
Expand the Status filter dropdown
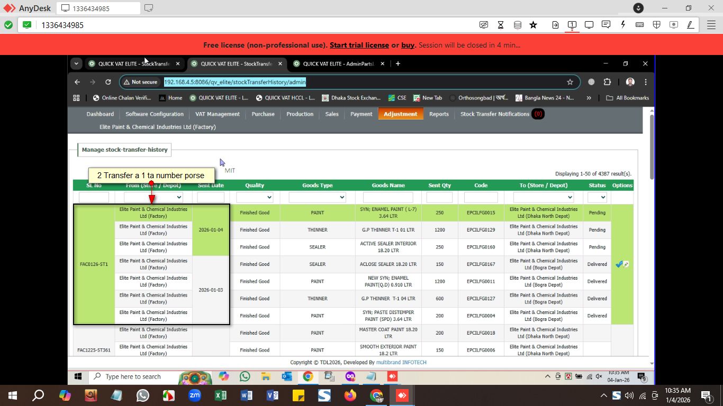pos(597,197)
